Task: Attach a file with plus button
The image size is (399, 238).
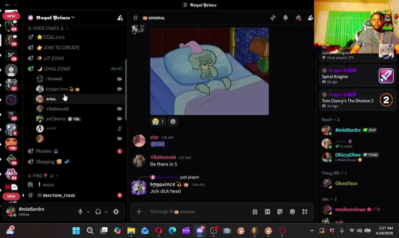Action: click(x=139, y=212)
